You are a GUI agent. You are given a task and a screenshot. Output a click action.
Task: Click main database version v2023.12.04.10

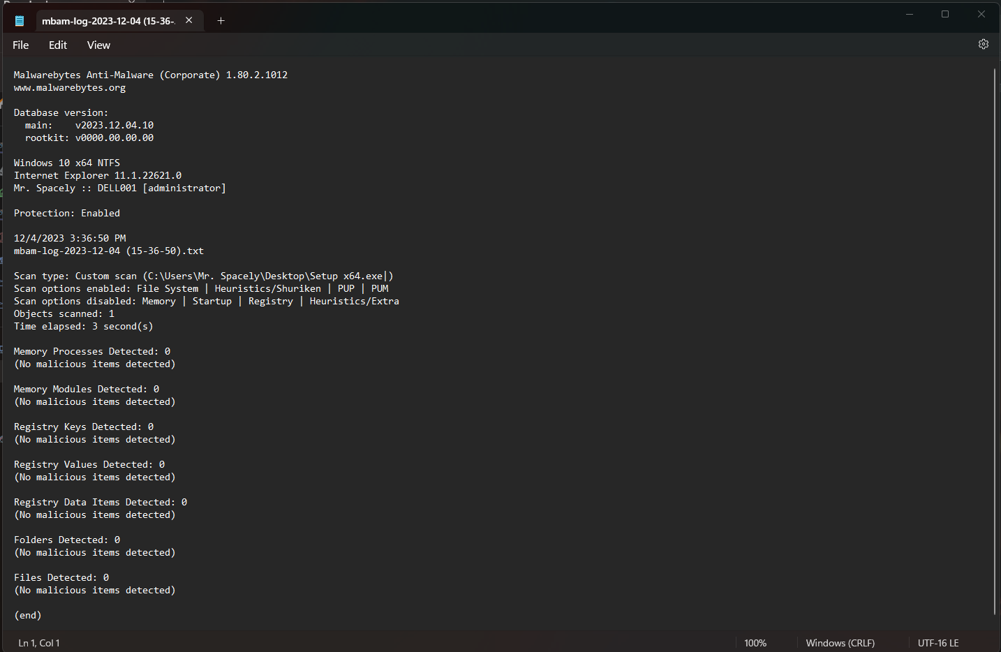(114, 125)
